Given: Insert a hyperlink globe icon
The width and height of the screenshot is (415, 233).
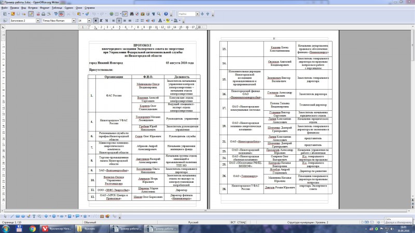Looking at the screenshot, I should tap(112, 14).
